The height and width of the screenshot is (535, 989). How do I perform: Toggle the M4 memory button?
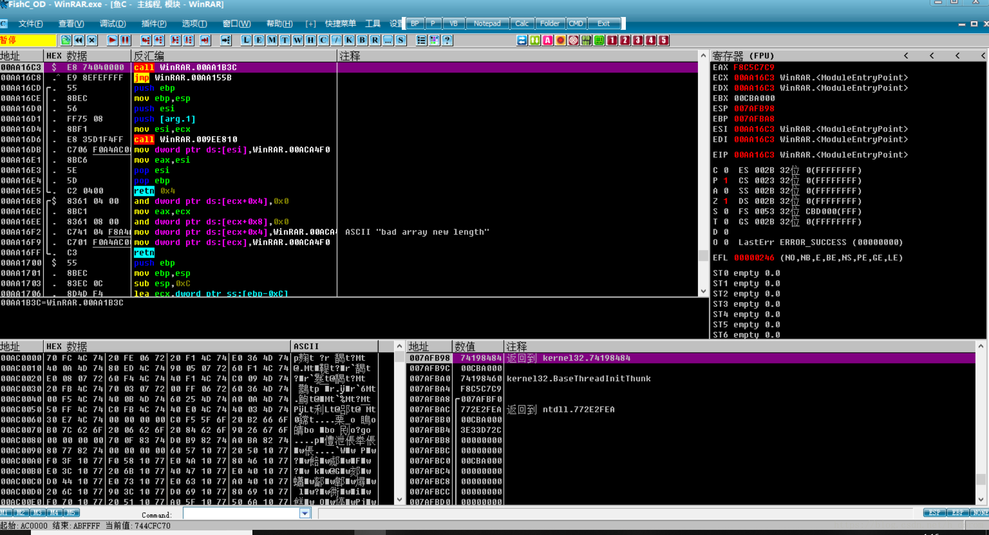point(54,512)
